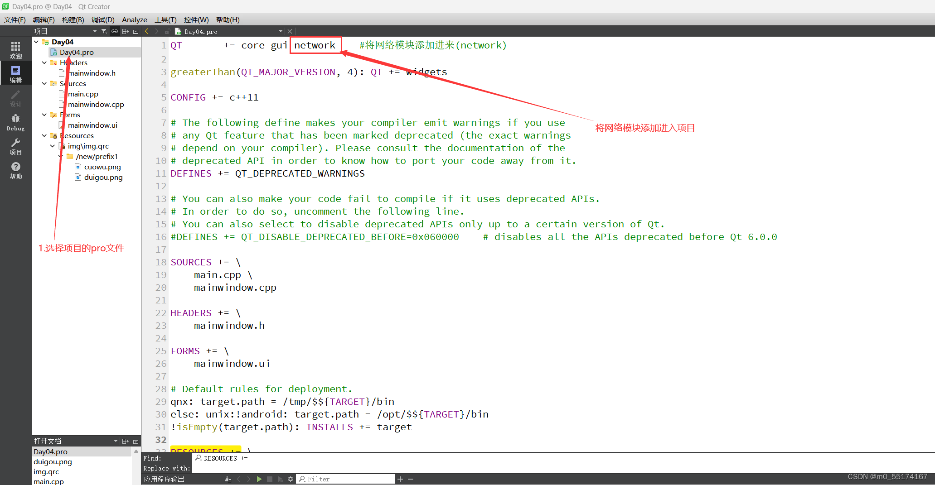The height and width of the screenshot is (485, 935).
Task: Open the 编辑(E) menu
Action: tap(44, 19)
